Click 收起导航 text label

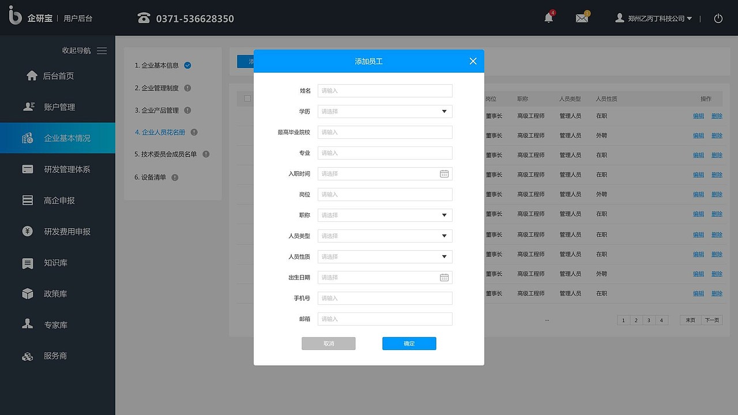tap(77, 51)
